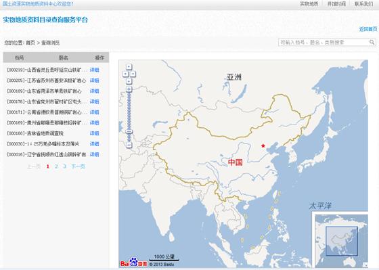Screen dimensions: 379x270
Task: Go to page 2 of results
Action: [x=56, y=166]
